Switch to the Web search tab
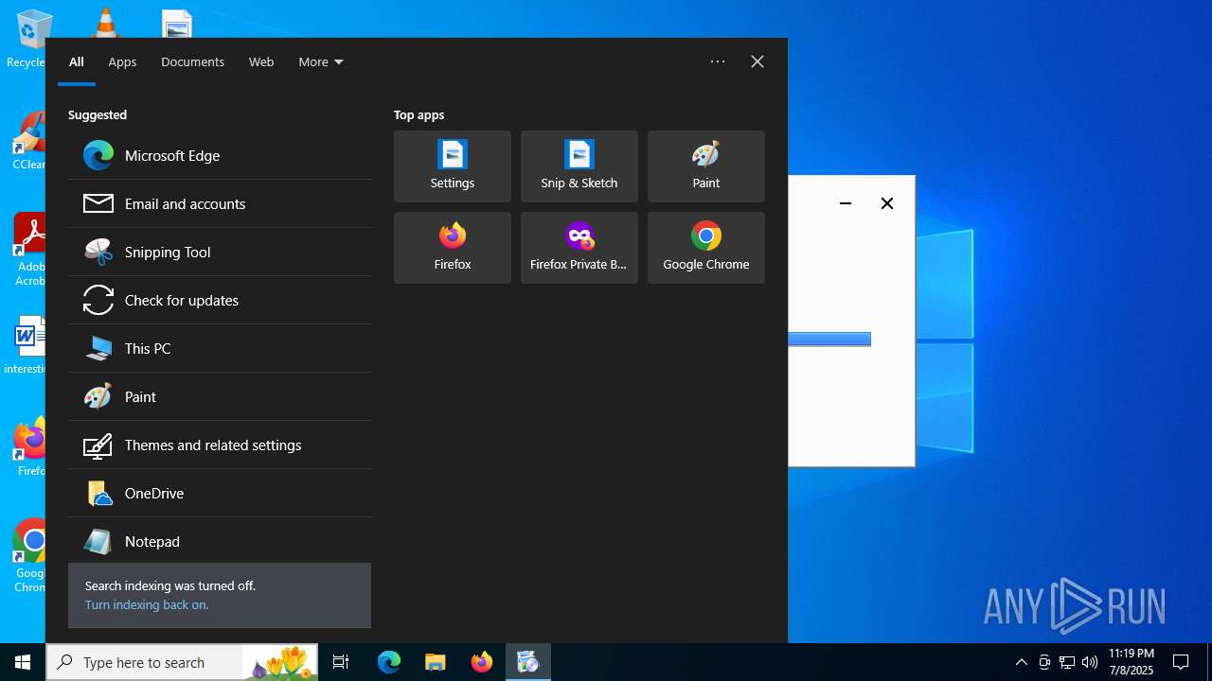1212x681 pixels. point(261,61)
